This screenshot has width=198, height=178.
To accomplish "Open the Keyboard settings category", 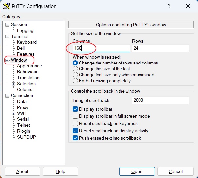I will point(27,42).
